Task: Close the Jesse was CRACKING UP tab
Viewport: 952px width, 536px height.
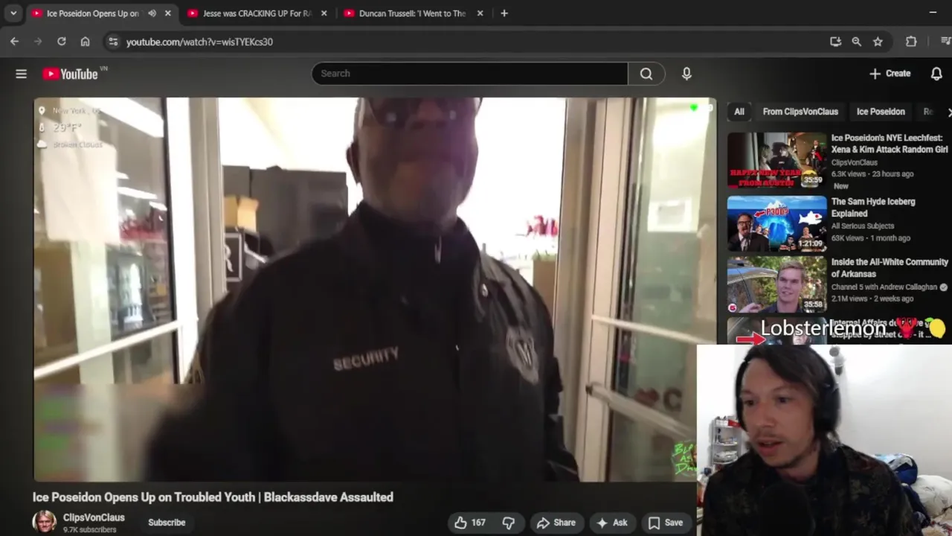Action: pyautogui.click(x=324, y=13)
